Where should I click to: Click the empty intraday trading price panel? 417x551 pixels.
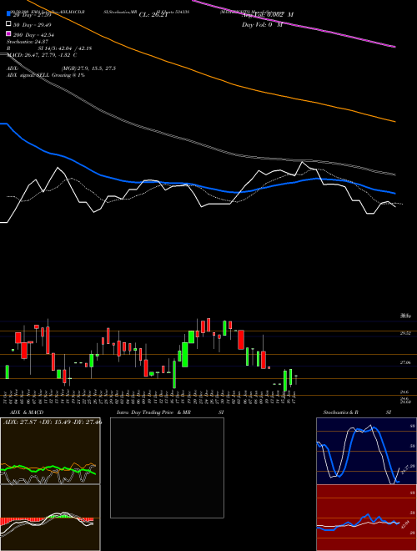click(x=167, y=468)
